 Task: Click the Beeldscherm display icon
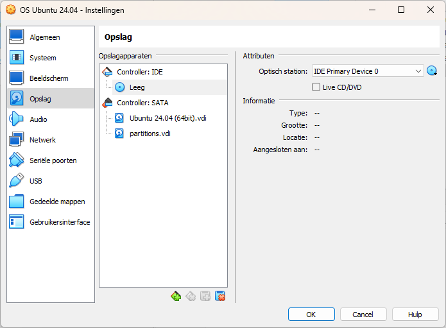16,78
